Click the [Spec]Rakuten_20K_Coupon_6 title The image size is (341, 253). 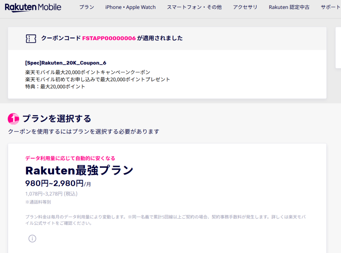(66, 63)
